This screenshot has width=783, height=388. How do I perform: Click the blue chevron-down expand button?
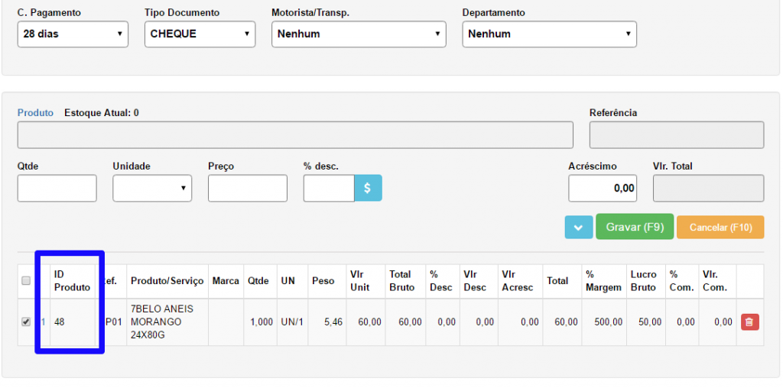tap(578, 228)
